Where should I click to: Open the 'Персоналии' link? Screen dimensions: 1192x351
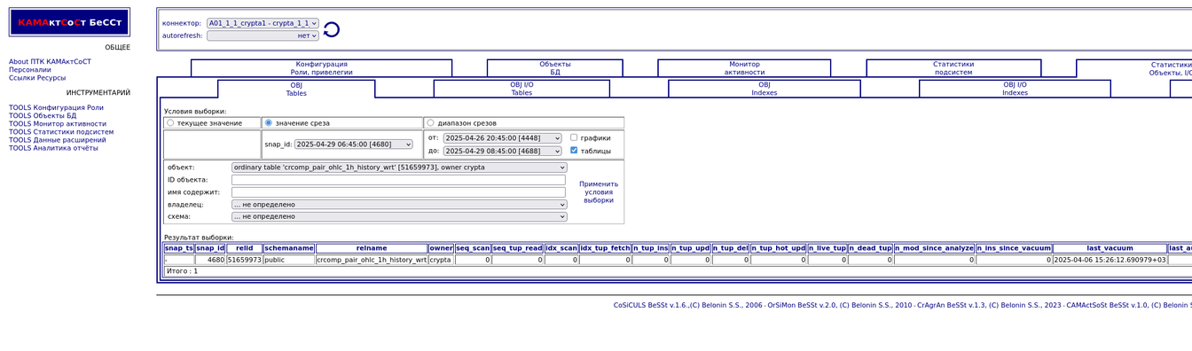[30, 70]
